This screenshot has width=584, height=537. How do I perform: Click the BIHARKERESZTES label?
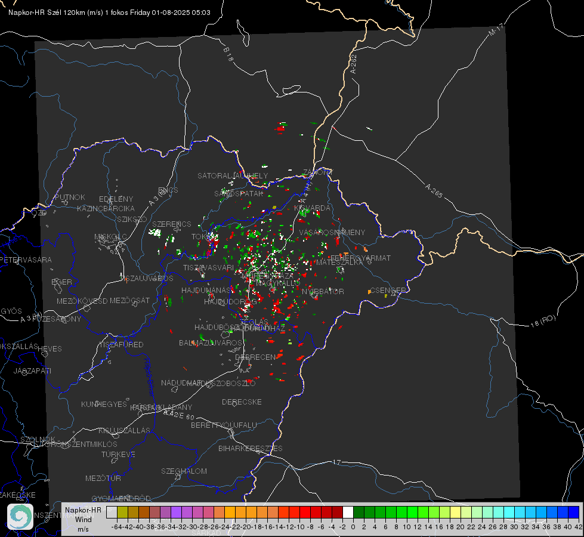251,448
